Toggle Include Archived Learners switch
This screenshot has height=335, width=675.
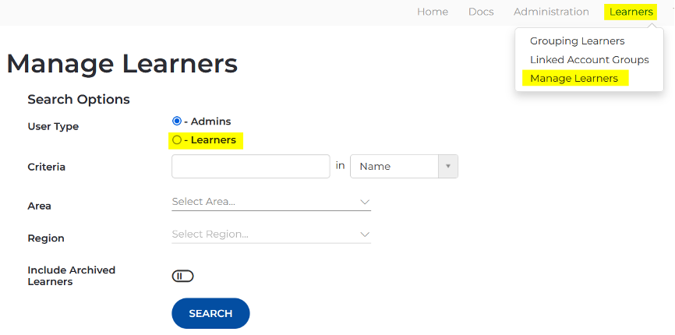tap(182, 276)
